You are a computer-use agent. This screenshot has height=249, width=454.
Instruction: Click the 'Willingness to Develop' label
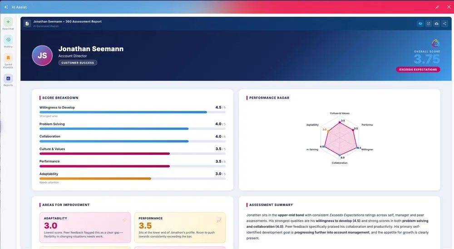point(57,107)
